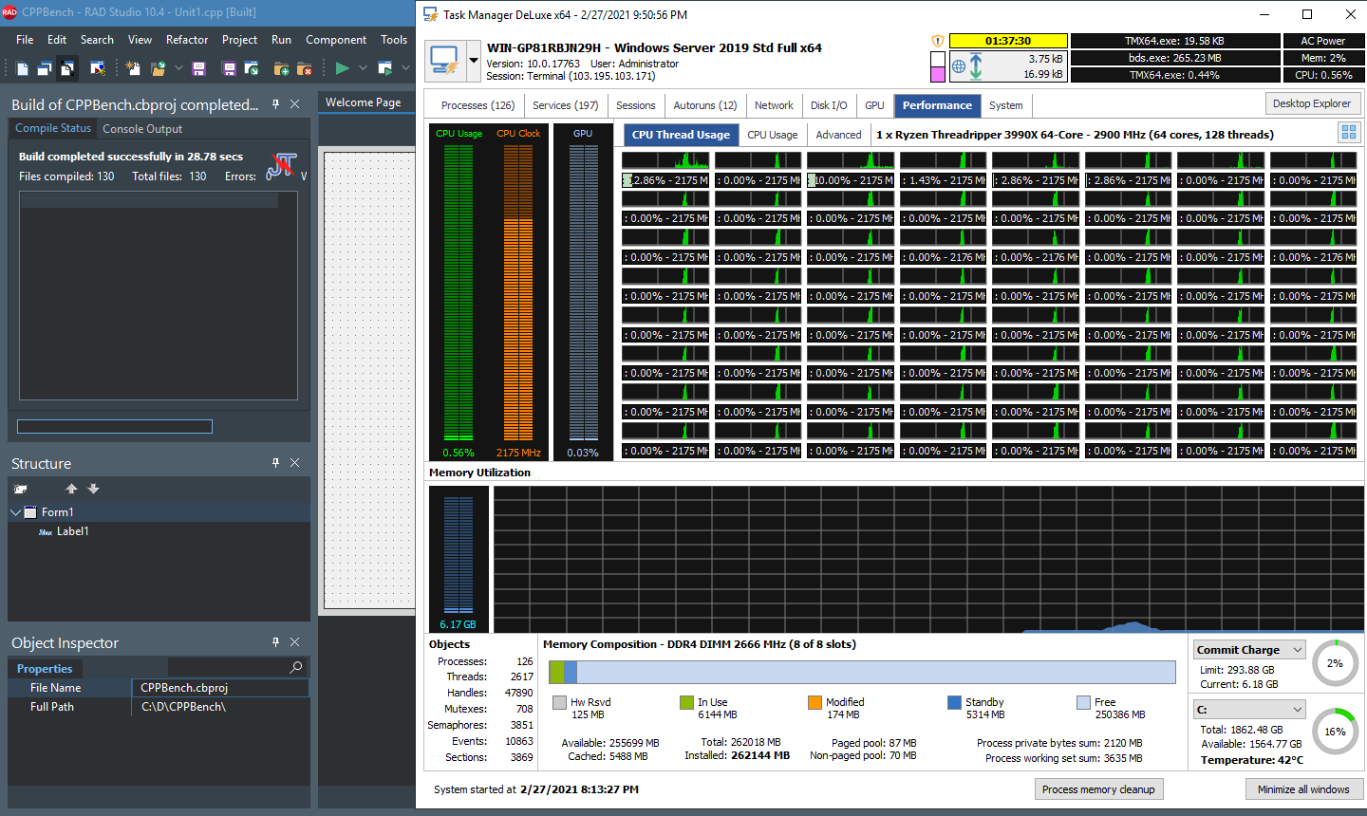The image size is (1367, 816).
Task: Click the Move Down arrow in Structure panel
Action: pyautogui.click(x=93, y=489)
